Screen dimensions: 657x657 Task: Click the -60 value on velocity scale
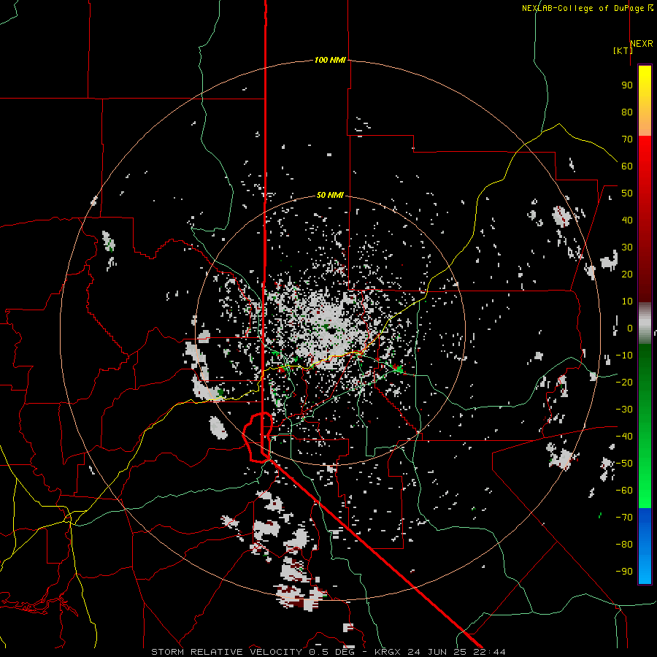coord(624,491)
